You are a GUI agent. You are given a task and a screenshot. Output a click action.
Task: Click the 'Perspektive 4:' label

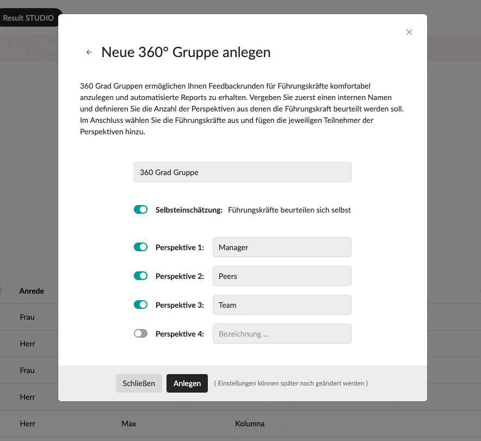coord(180,334)
